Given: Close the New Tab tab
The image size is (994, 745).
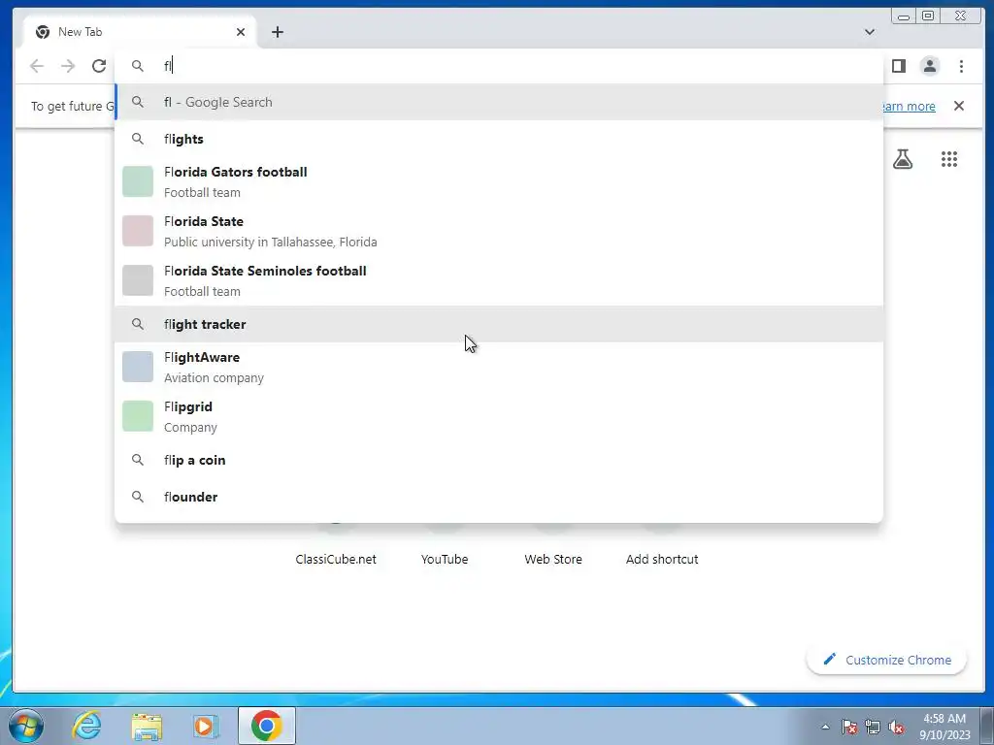Looking at the screenshot, I should (241, 32).
